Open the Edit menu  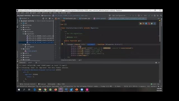[x=23, y=13]
